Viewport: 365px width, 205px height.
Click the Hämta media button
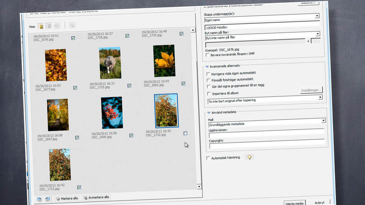pos(294,203)
